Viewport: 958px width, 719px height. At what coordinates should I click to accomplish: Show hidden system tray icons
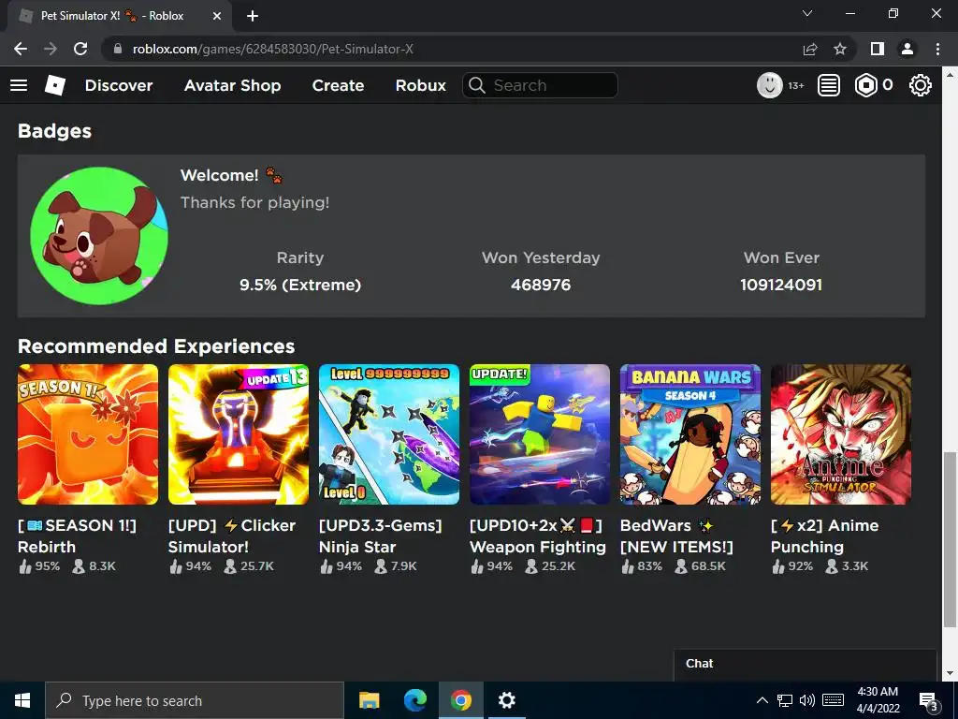[762, 700]
